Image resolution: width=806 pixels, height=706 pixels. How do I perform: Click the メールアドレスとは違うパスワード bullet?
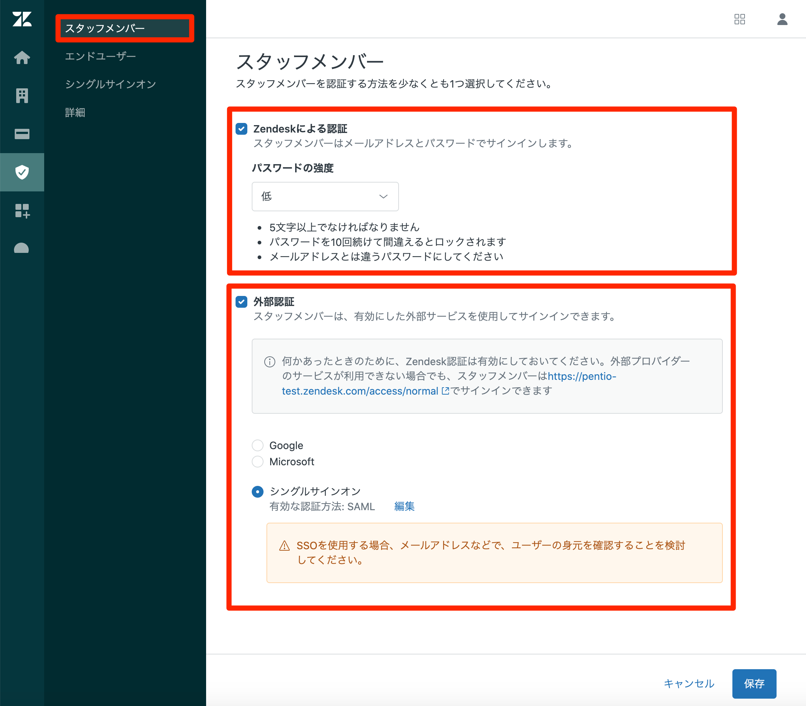[x=386, y=257]
